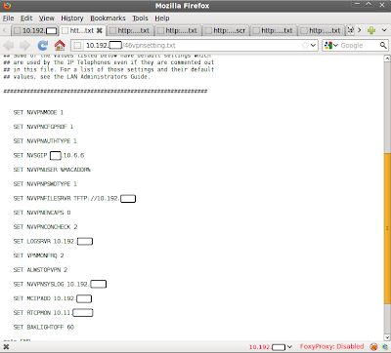Reload the current page
Viewport: 391px width, 353px height.
point(43,46)
